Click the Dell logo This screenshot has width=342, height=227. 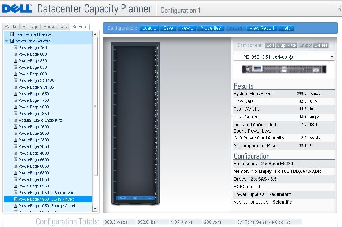[17, 9]
